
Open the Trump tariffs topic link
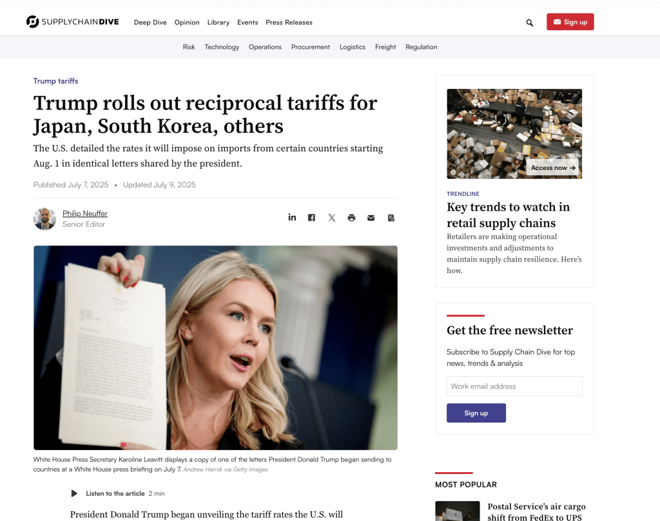pos(55,81)
